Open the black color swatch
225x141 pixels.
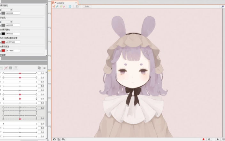(3, 34)
